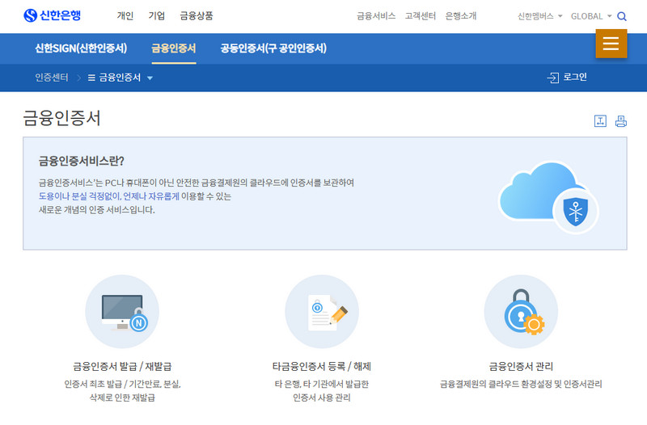Click the cloud shield illustration
The width and height of the screenshot is (647, 425).
coord(548,197)
